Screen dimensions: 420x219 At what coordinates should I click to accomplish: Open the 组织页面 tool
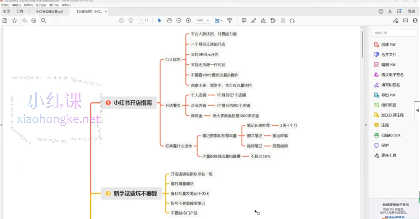click(x=388, y=105)
